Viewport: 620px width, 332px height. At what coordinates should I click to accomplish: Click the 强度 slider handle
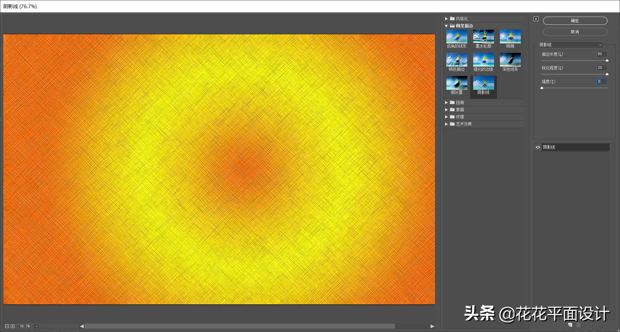click(542, 88)
